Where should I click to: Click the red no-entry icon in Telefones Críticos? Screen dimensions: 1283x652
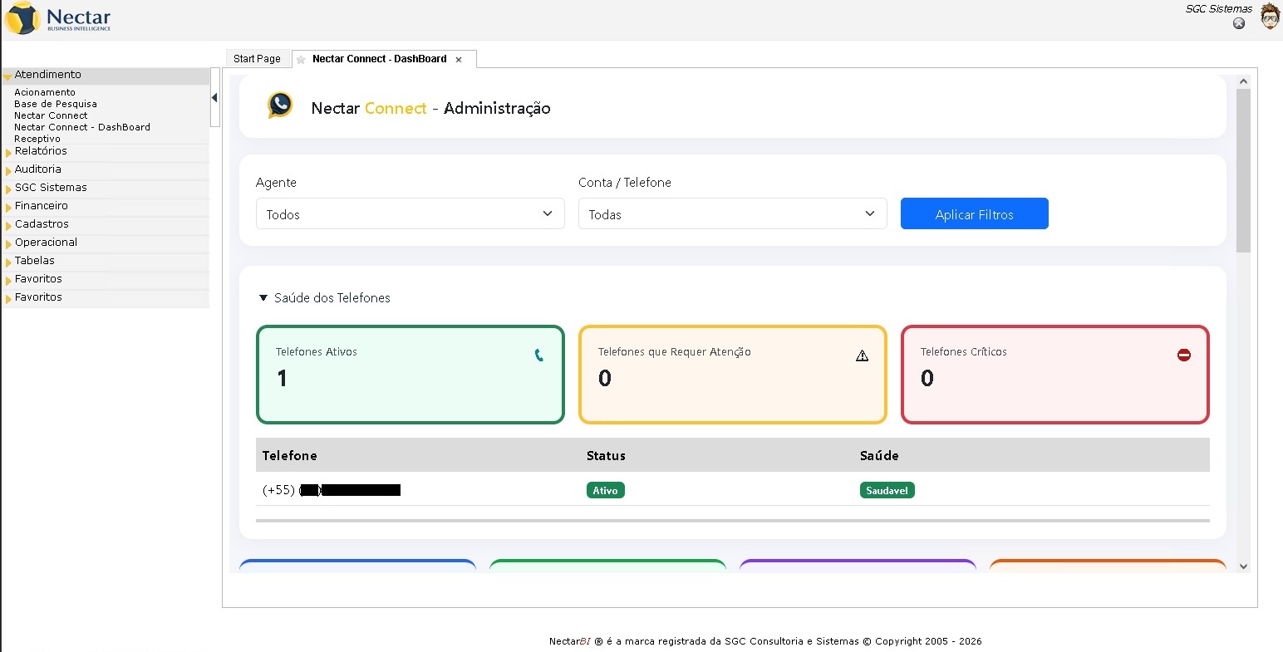pyautogui.click(x=1184, y=355)
